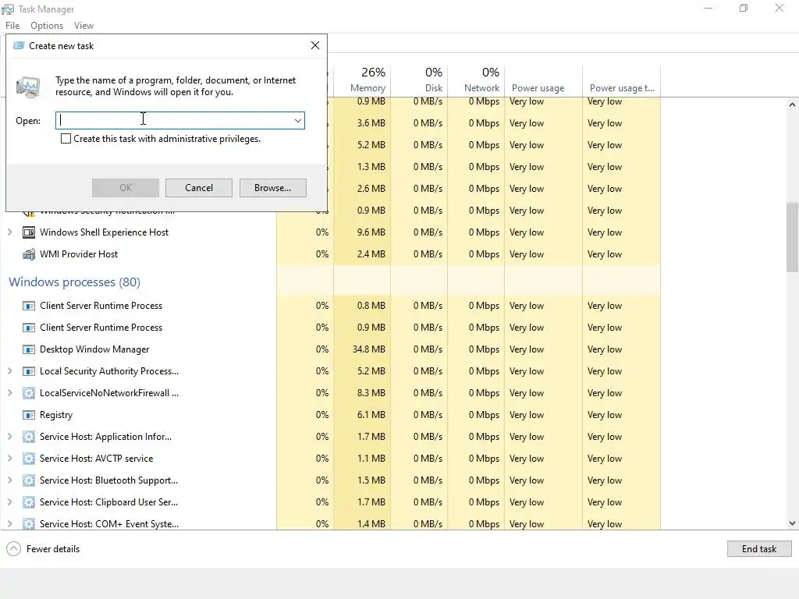Screen dimensions: 799x599
Task: Expand Service Host: COM+ Event Syste... row
Action: [x=9, y=523]
